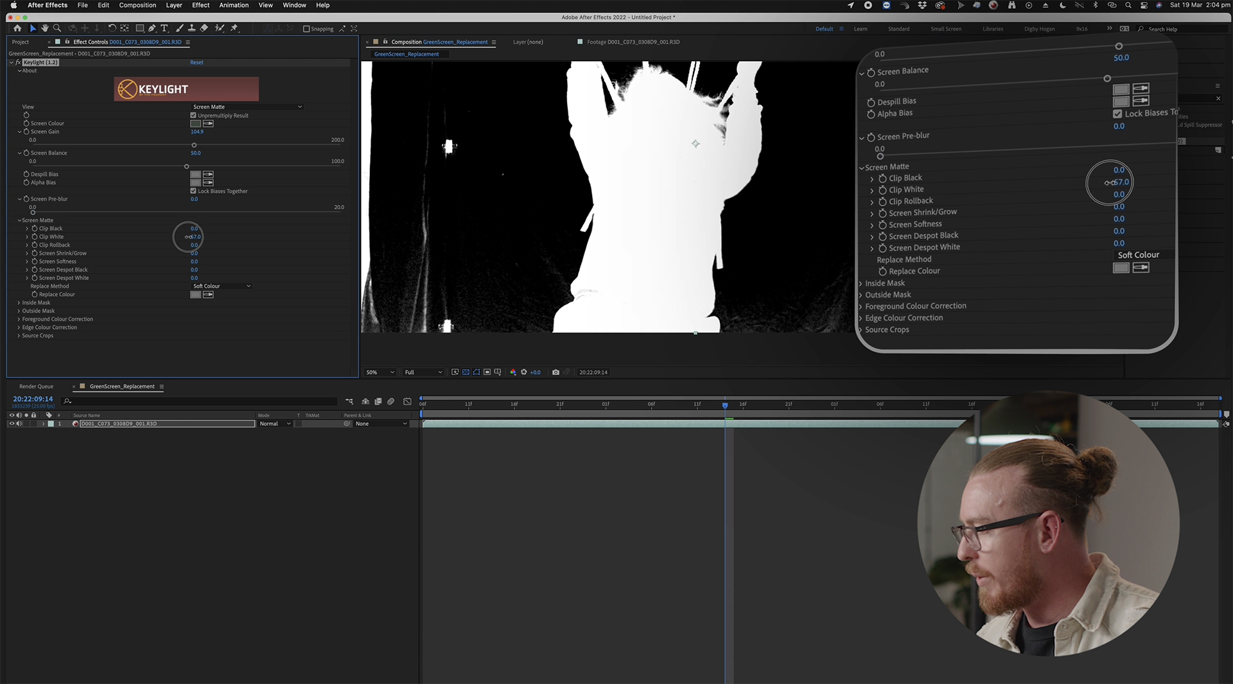Click the snapshot camera icon in viewer
The image size is (1233, 684).
click(555, 373)
